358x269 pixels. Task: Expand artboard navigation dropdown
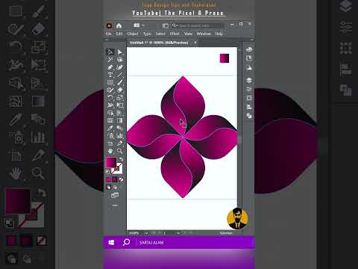pyautogui.click(x=178, y=233)
